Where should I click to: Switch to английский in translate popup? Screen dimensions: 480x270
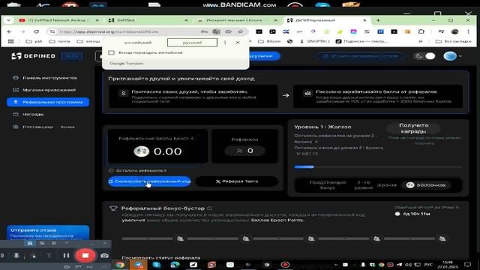click(138, 43)
